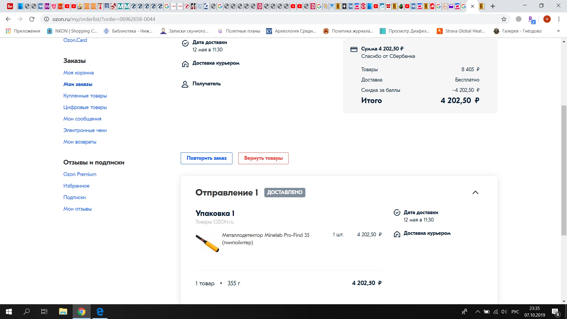Show hidden system tray icons arrow
Viewport: 567px width, 319px height.
[478, 312]
